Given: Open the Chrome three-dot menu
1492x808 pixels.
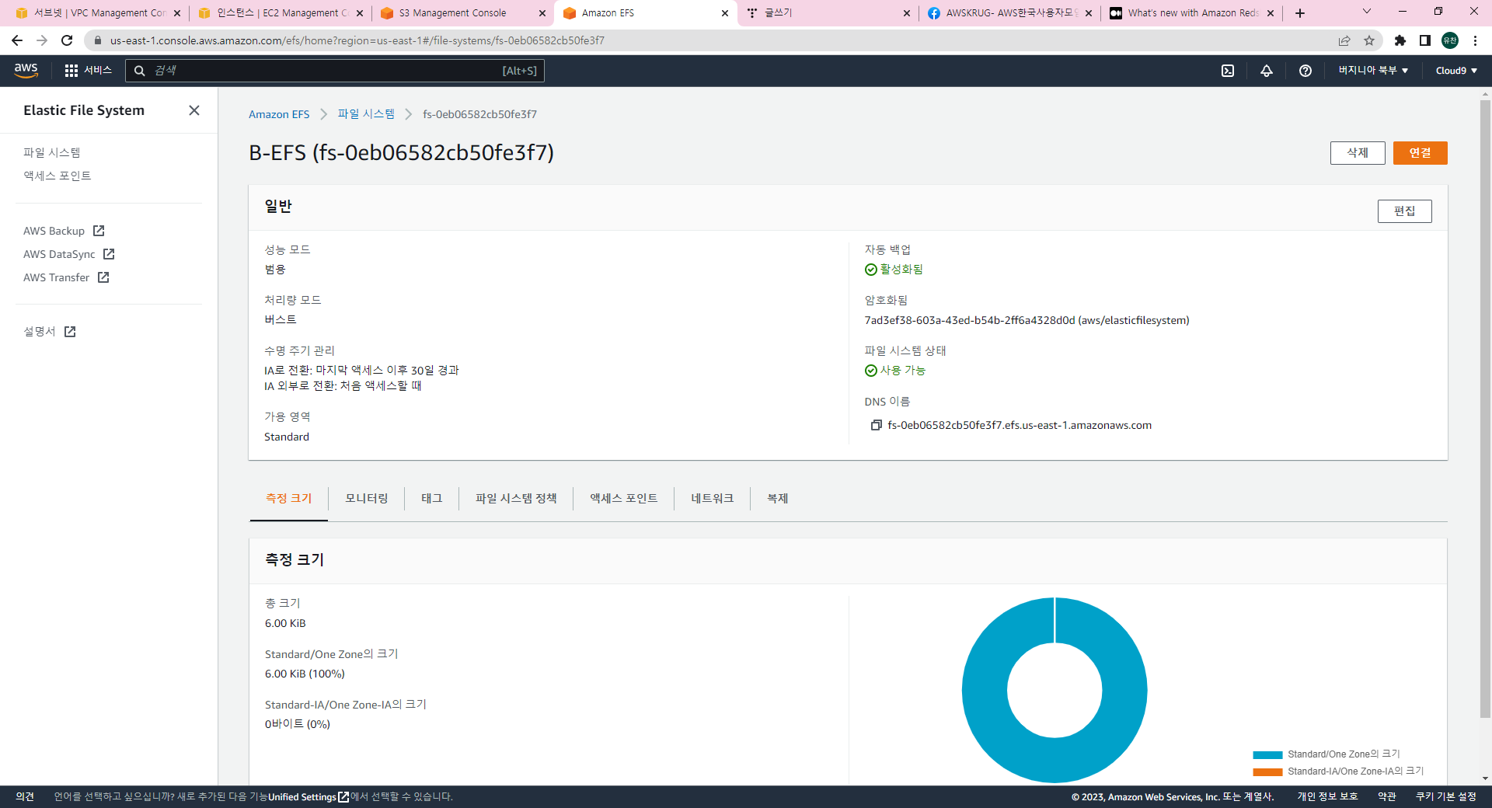Looking at the screenshot, I should [1475, 40].
